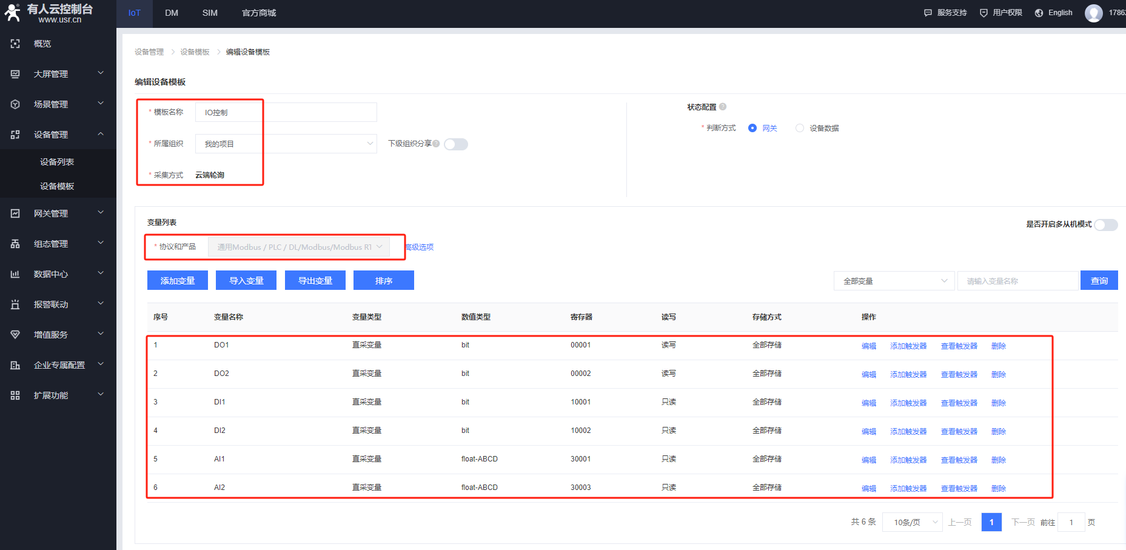Click the 添加变量 button
Screen dimensions: 1126x550
pyautogui.click(x=178, y=281)
